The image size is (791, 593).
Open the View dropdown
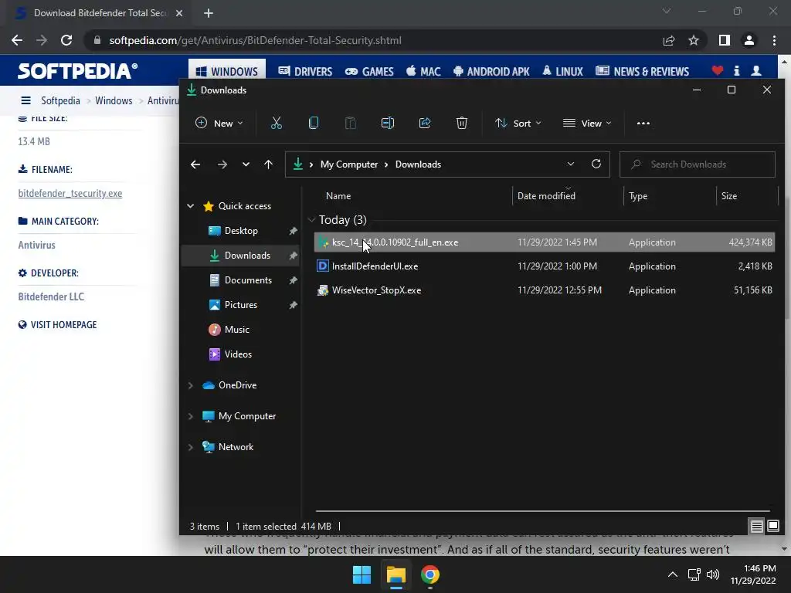tap(587, 123)
